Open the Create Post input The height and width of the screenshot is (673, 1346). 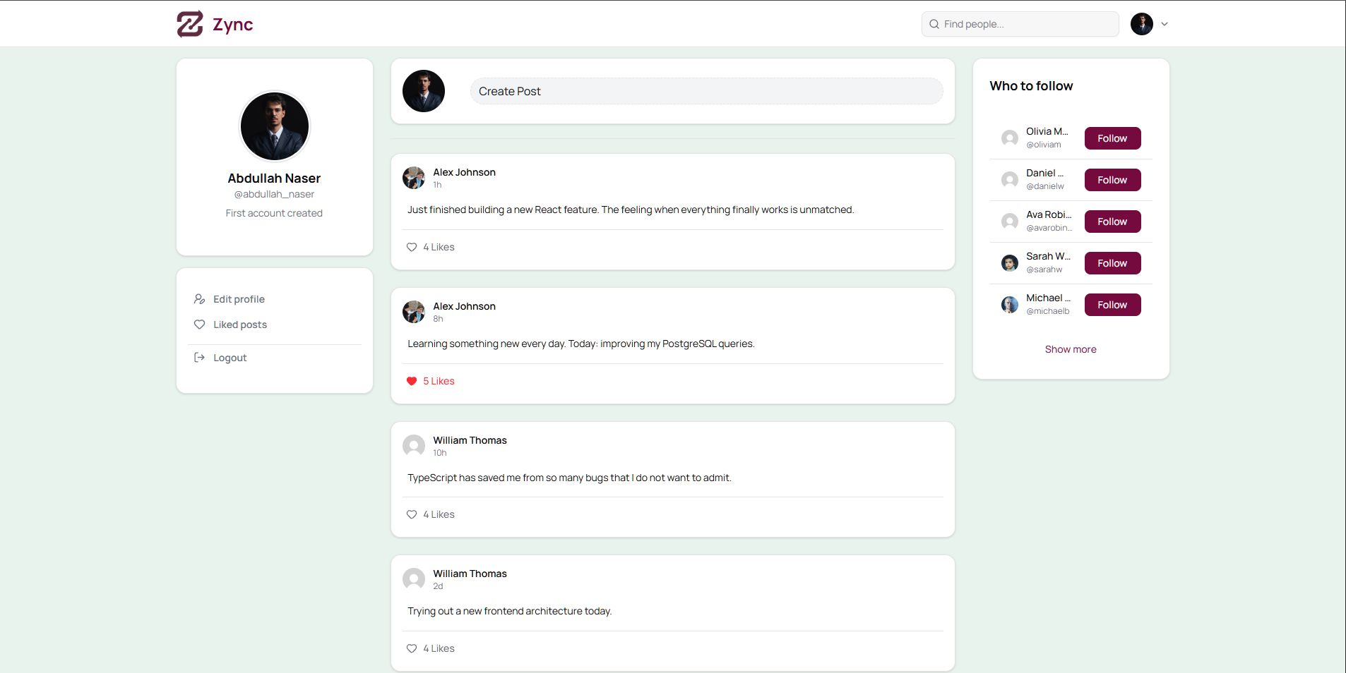click(x=706, y=91)
